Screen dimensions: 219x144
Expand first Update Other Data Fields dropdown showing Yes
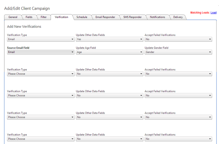[109, 39]
